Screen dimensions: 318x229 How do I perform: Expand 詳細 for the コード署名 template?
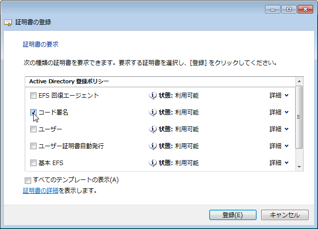[279, 112]
